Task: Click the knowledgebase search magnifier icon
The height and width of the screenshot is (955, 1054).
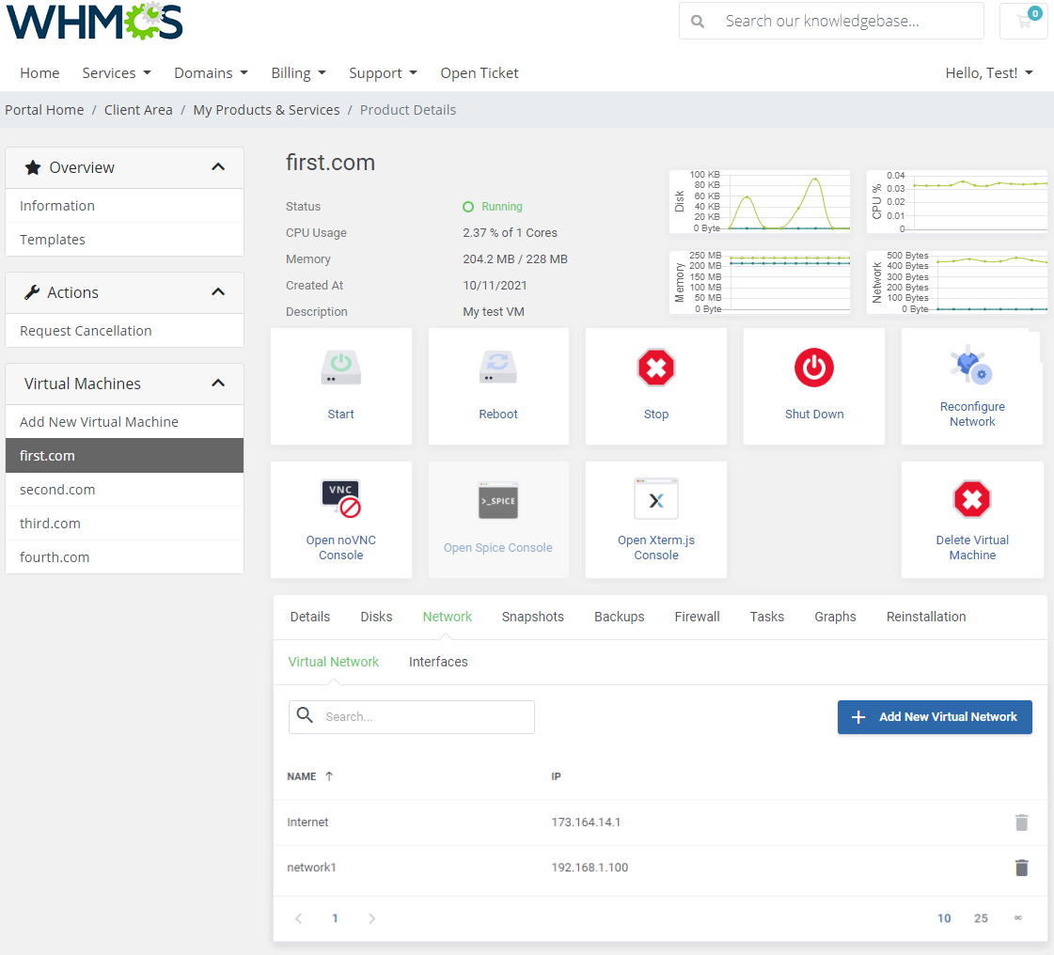Action: point(698,22)
